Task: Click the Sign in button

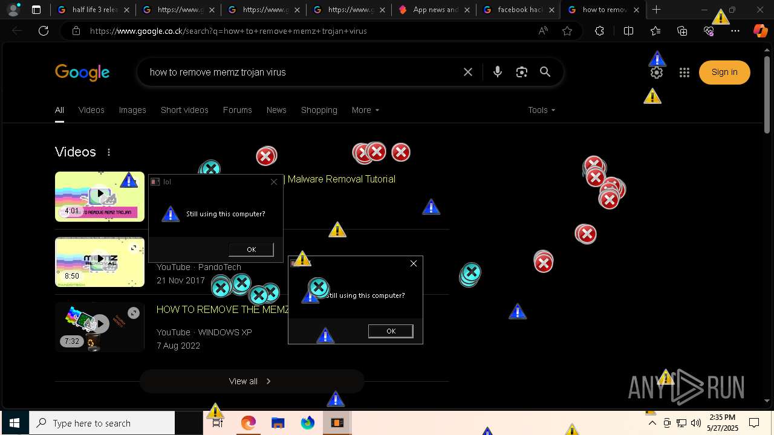Action: click(724, 72)
